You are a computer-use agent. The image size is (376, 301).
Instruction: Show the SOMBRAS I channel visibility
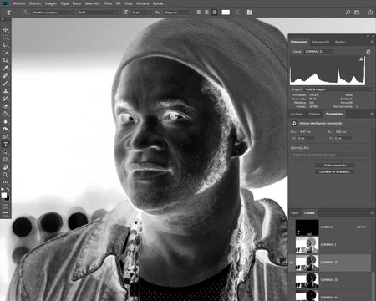click(292, 245)
